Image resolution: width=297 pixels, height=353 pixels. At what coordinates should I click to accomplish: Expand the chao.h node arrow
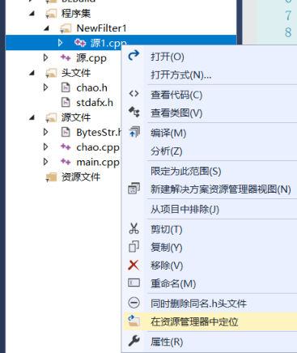click(46, 87)
